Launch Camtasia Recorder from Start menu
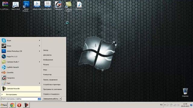The width and height of the screenshot is (193, 108). (21, 88)
